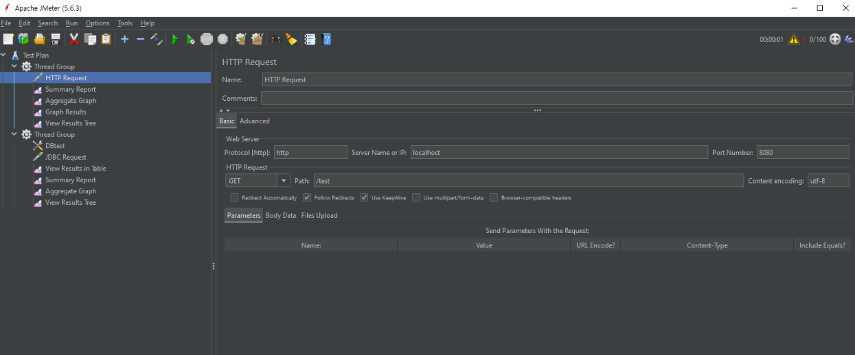Image resolution: width=855 pixels, height=355 pixels.
Task: Cut selected element with scissors icon
Action: (74, 39)
